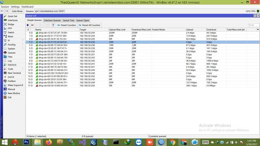Open Switch in the sidebar
Image resolution: width=260 pixels, height=146 pixels.
pyautogui.click(x=11, y=32)
